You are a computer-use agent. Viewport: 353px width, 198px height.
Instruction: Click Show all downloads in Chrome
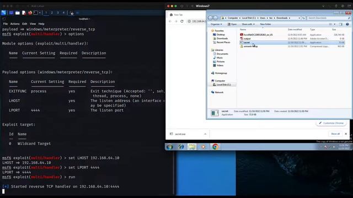coord(335,134)
